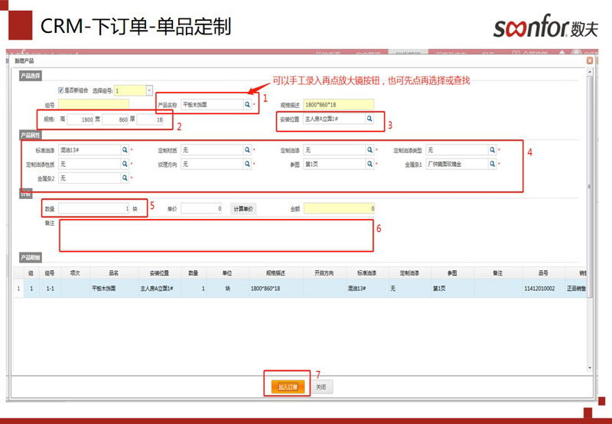Click magnifier icon for 参图 field
612x424 pixels.
[369, 164]
